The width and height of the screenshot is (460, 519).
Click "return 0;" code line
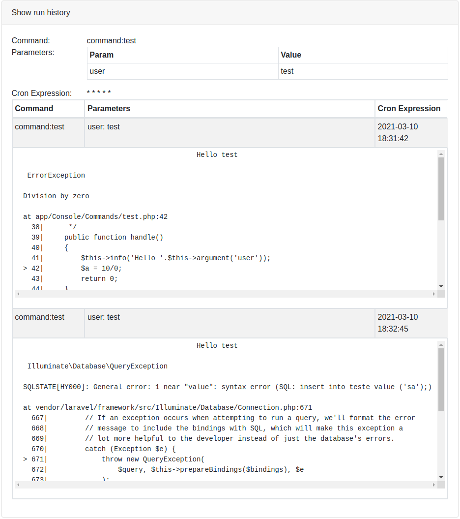click(99, 279)
